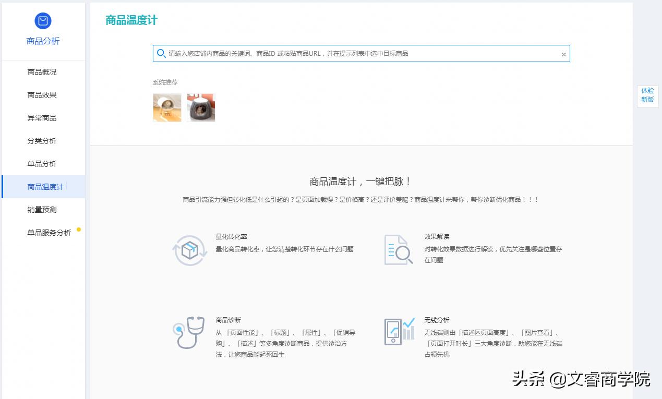The image size is (662, 399).
Task: Select the first recommended cat bed thumbnail
Action: pos(167,107)
